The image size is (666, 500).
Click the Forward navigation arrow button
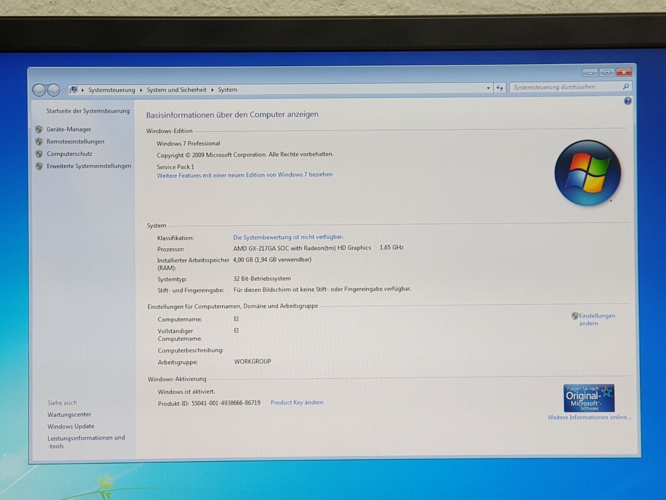(x=53, y=90)
